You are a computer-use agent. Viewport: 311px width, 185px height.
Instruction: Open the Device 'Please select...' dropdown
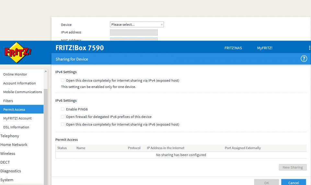pyautogui.click(x=137, y=24)
